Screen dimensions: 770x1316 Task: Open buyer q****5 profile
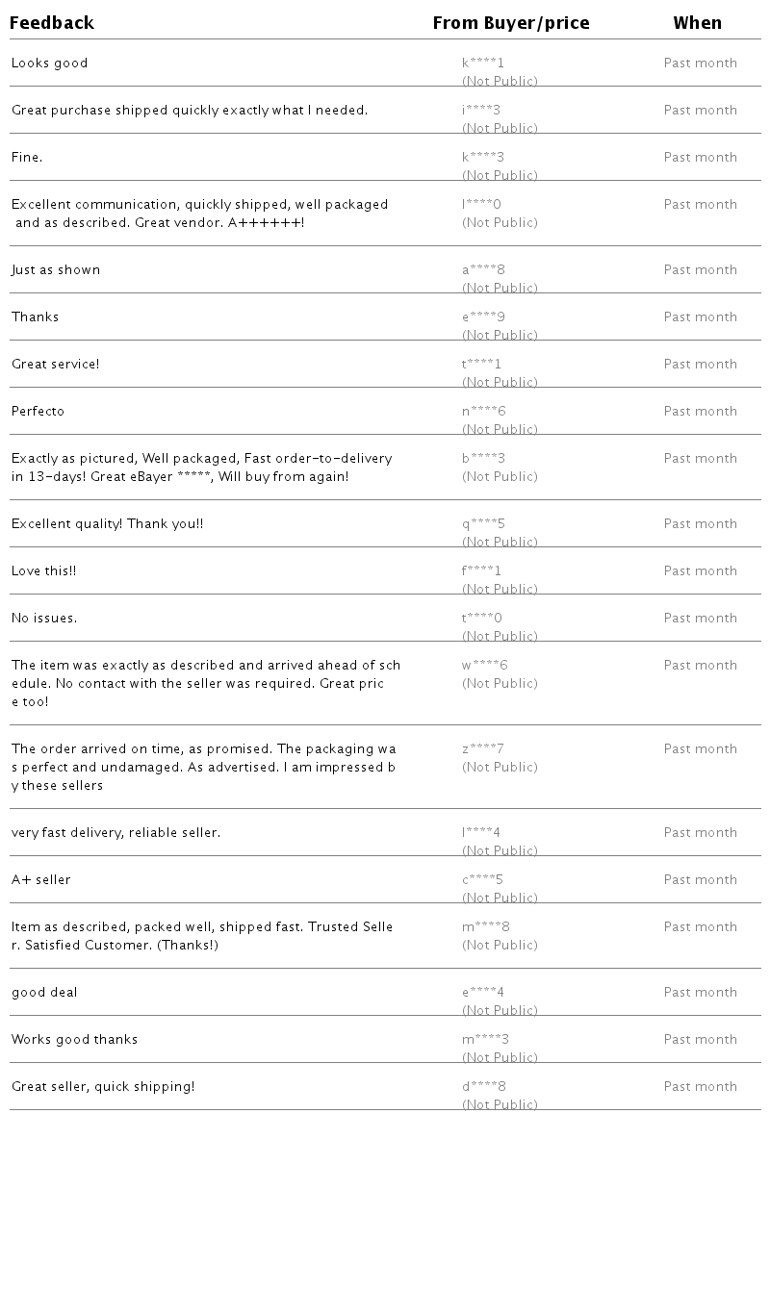[x=483, y=524]
